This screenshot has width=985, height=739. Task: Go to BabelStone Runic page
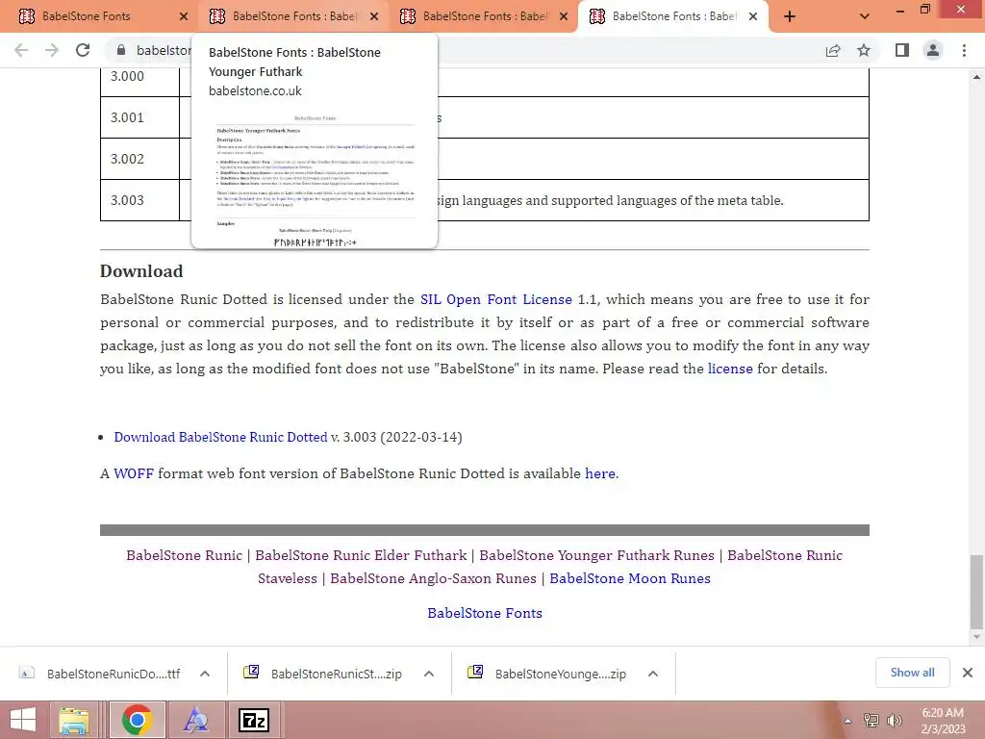[184, 555]
